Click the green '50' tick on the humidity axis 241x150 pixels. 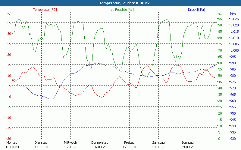tap(220, 76)
